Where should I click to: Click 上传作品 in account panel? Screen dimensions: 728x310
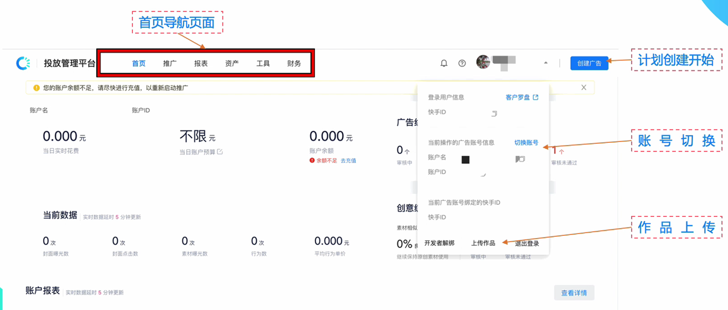tap(483, 243)
